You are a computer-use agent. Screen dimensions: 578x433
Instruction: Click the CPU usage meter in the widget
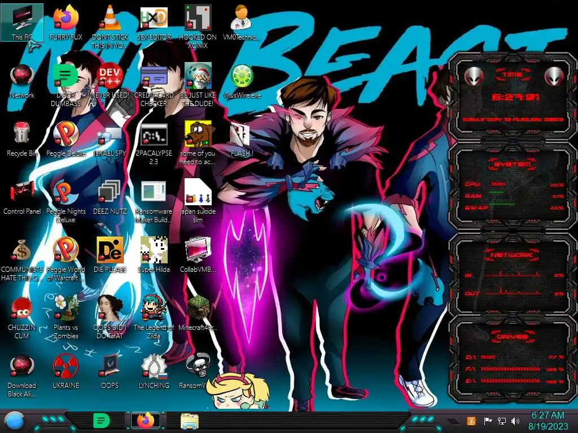498,184
